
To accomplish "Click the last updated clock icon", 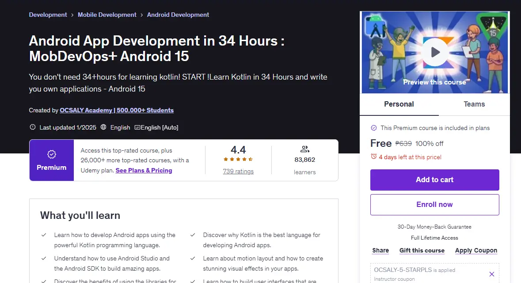I will click(x=33, y=127).
